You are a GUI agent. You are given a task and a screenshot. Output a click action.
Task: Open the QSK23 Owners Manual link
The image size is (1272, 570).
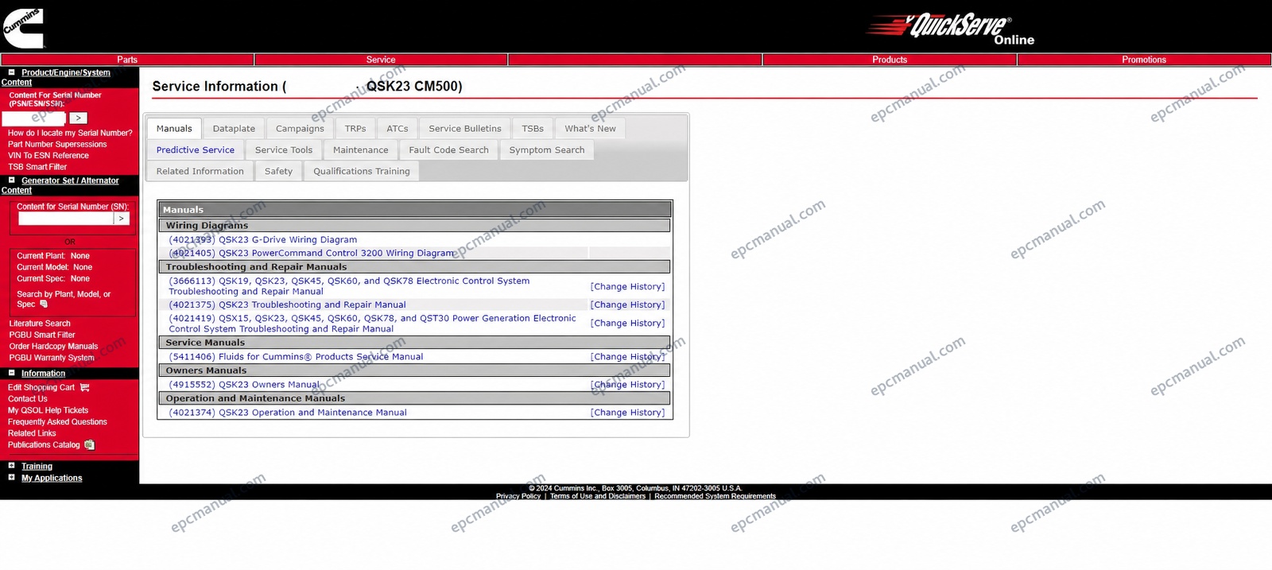click(244, 385)
